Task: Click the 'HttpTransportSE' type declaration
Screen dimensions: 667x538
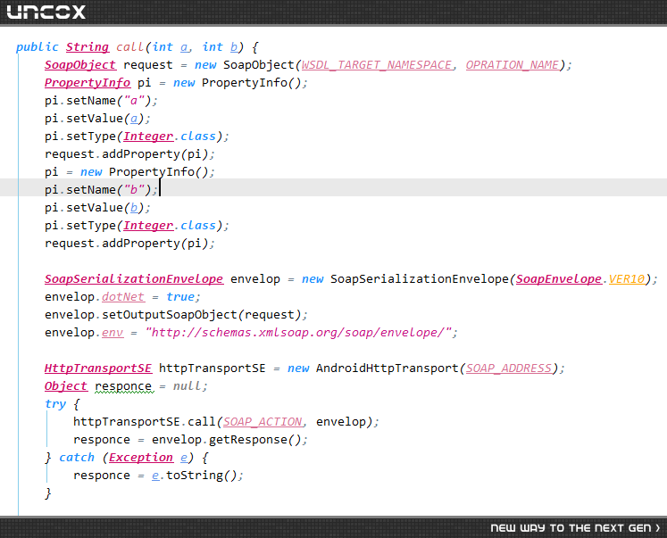Action: click(98, 368)
